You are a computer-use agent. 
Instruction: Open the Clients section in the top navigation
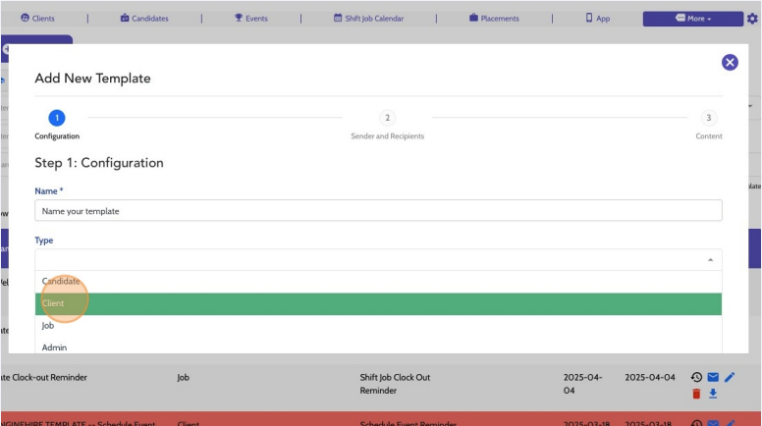click(x=37, y=18)
